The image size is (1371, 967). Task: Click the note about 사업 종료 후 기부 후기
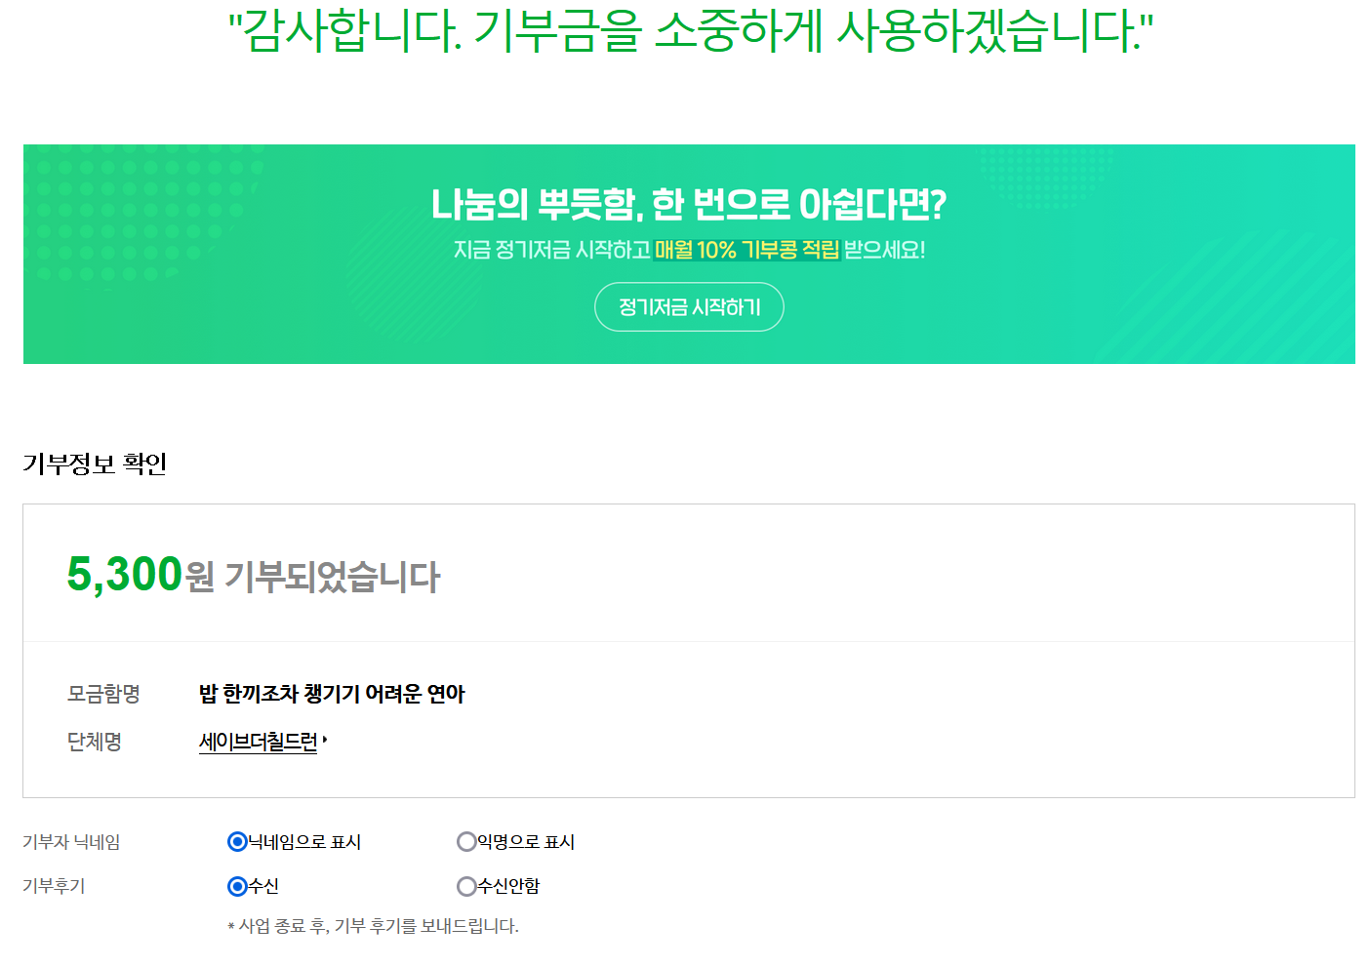click(x=373, y=926)
